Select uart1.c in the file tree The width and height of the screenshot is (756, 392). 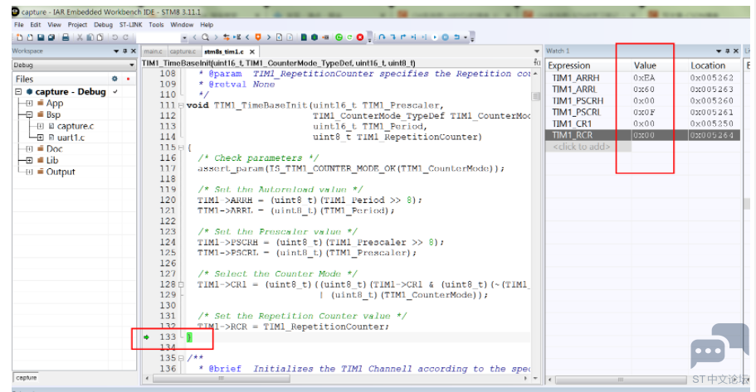point(71,138)
